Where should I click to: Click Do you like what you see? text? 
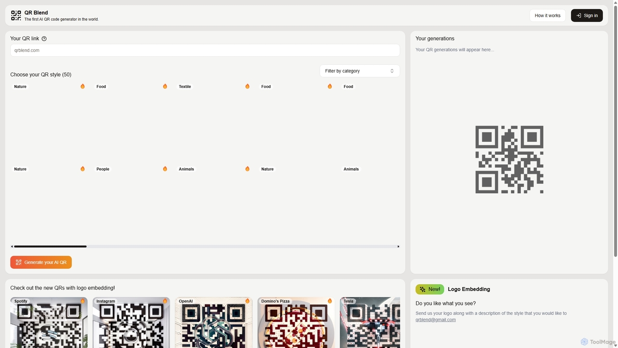[x=446, y=304]
